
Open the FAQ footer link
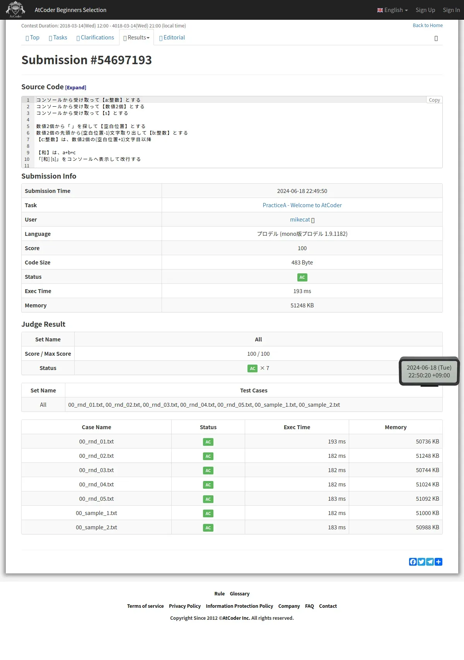click(309, 606)
